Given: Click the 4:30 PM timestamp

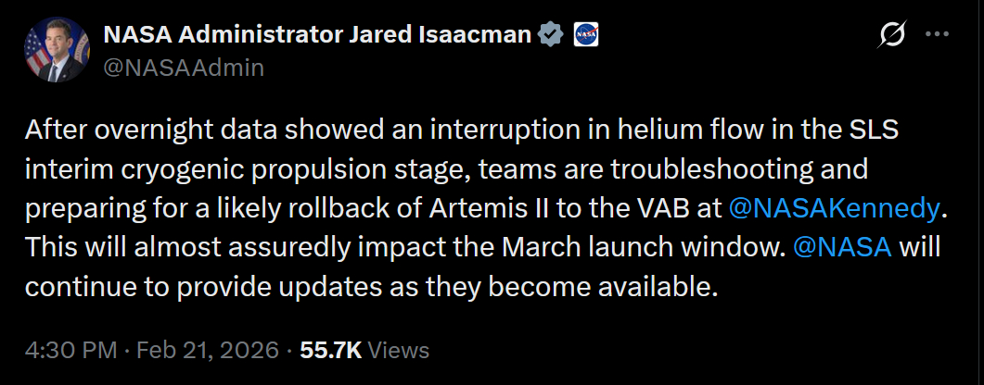Looking at the screenshot, I should click(x=70, y=351).
